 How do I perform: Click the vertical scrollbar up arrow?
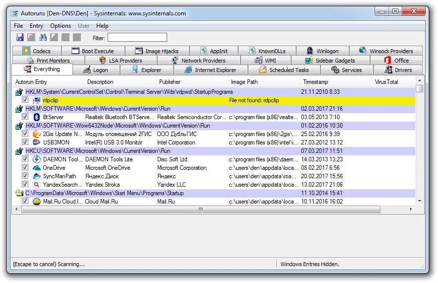point(420,80)
